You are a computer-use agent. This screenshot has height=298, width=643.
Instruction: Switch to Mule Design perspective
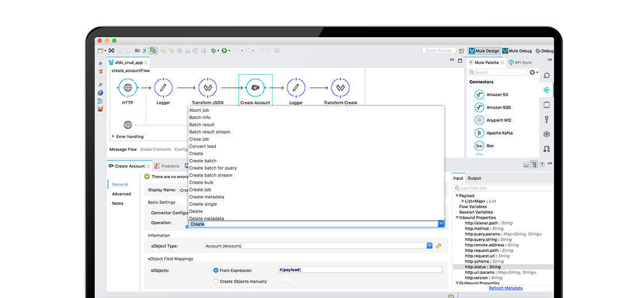coord(485,51)
